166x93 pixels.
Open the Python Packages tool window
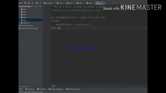tap(56, 89)
